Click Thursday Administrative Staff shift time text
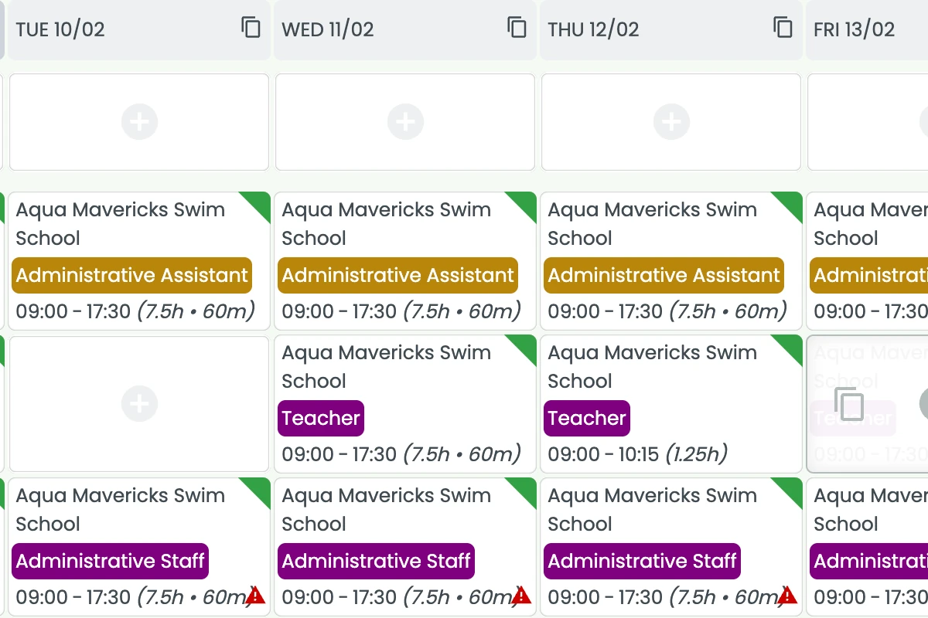Screen dimensions: 928x618 [664, 597]
